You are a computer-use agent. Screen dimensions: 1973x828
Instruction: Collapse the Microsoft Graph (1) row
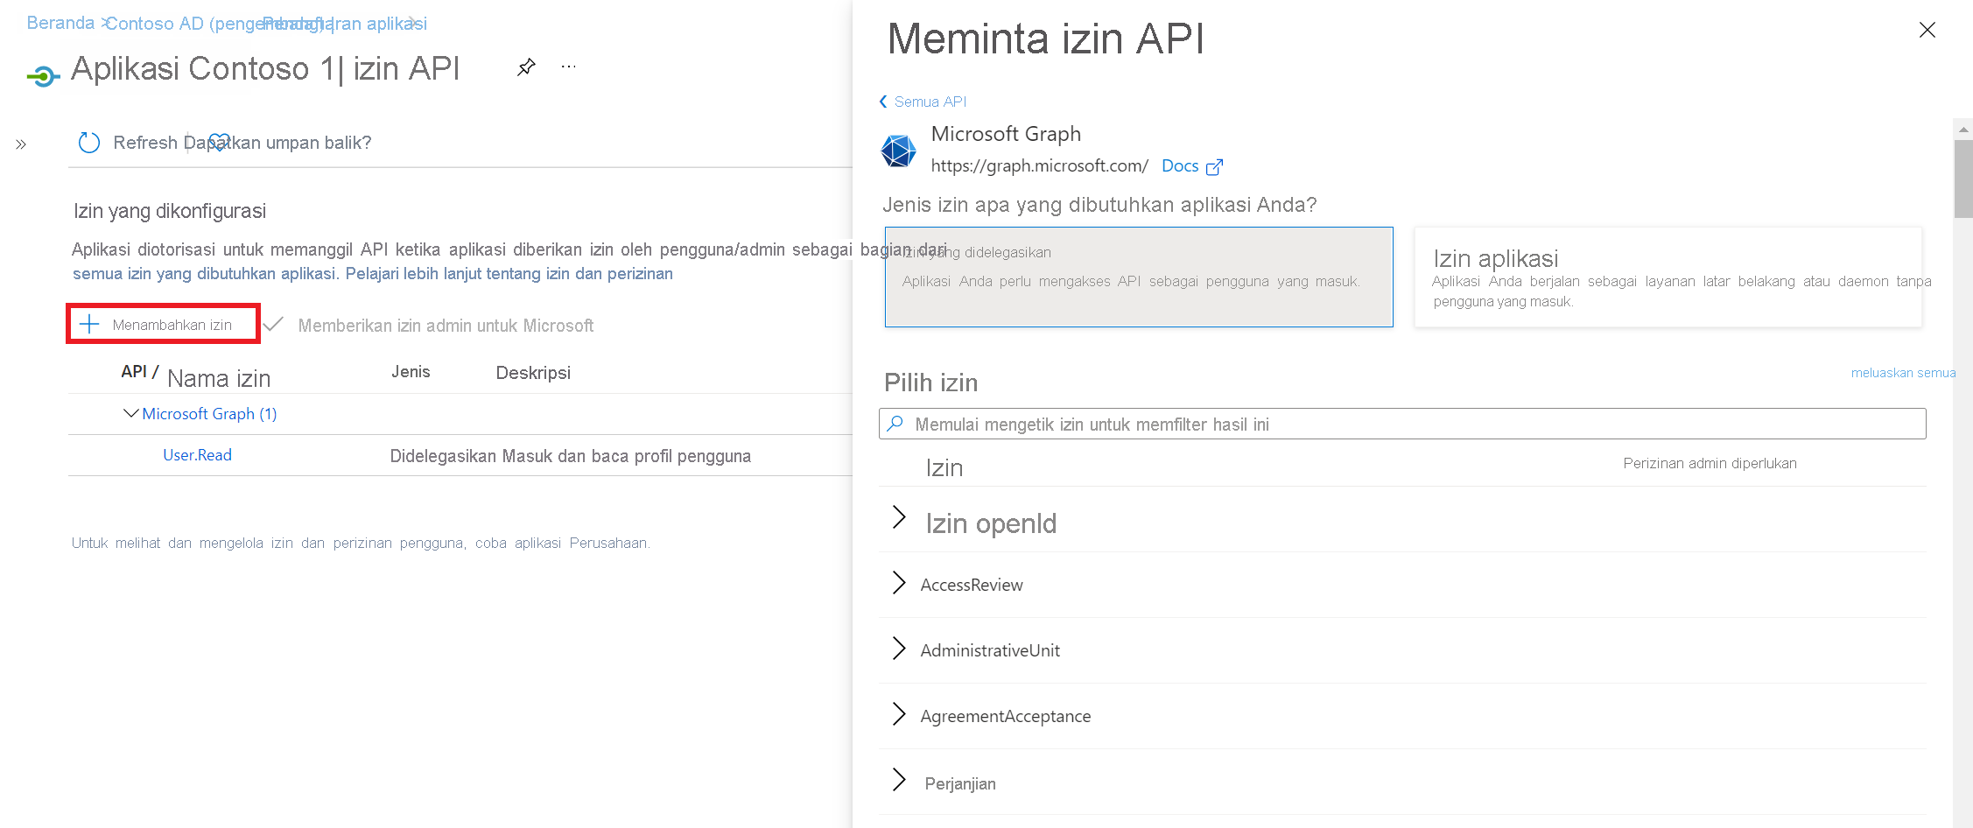pos(131,413)
